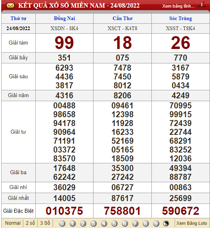Select first prize number 14005
Image resolution: width=210 pixels, height=228 pixels.
point(64,198)
